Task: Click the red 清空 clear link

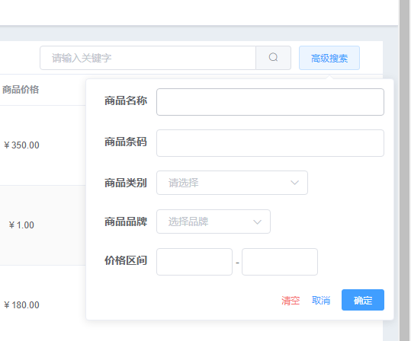Action: click(291, 301)
